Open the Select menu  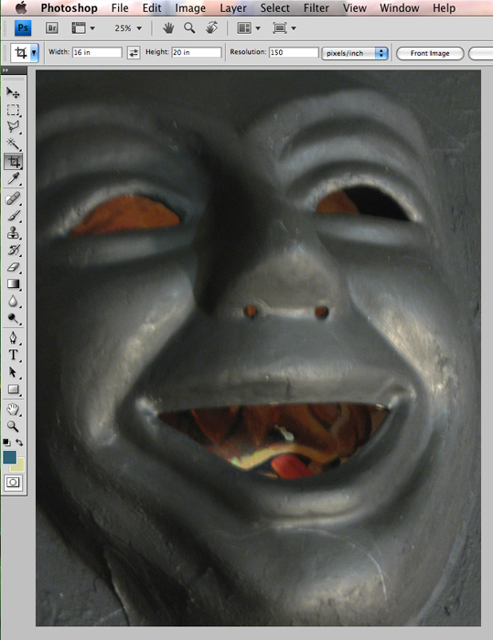coord(275,7)
